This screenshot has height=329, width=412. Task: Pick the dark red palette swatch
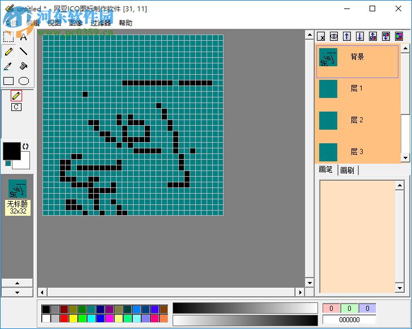[x=64, y=309]
